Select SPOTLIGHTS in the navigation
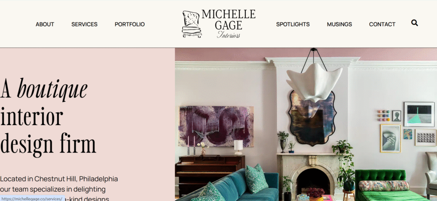 tap(293, 24)
